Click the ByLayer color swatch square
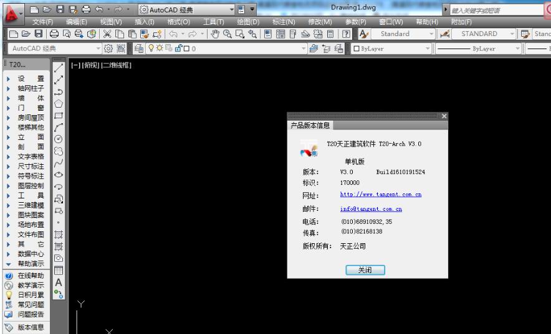The image size is (551, 334). tap(357, 49)
